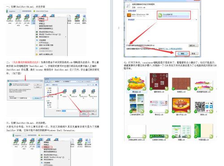Image resolution: width=224 pixels, height=166 pixels.
Task: Enable 'always use selected program' checkbox in Open With
Action: (127, 45)
